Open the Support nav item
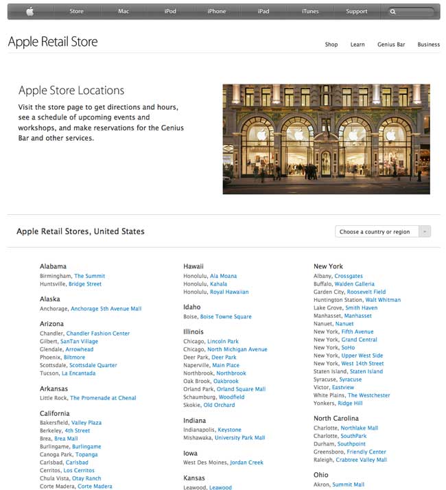 357,12
